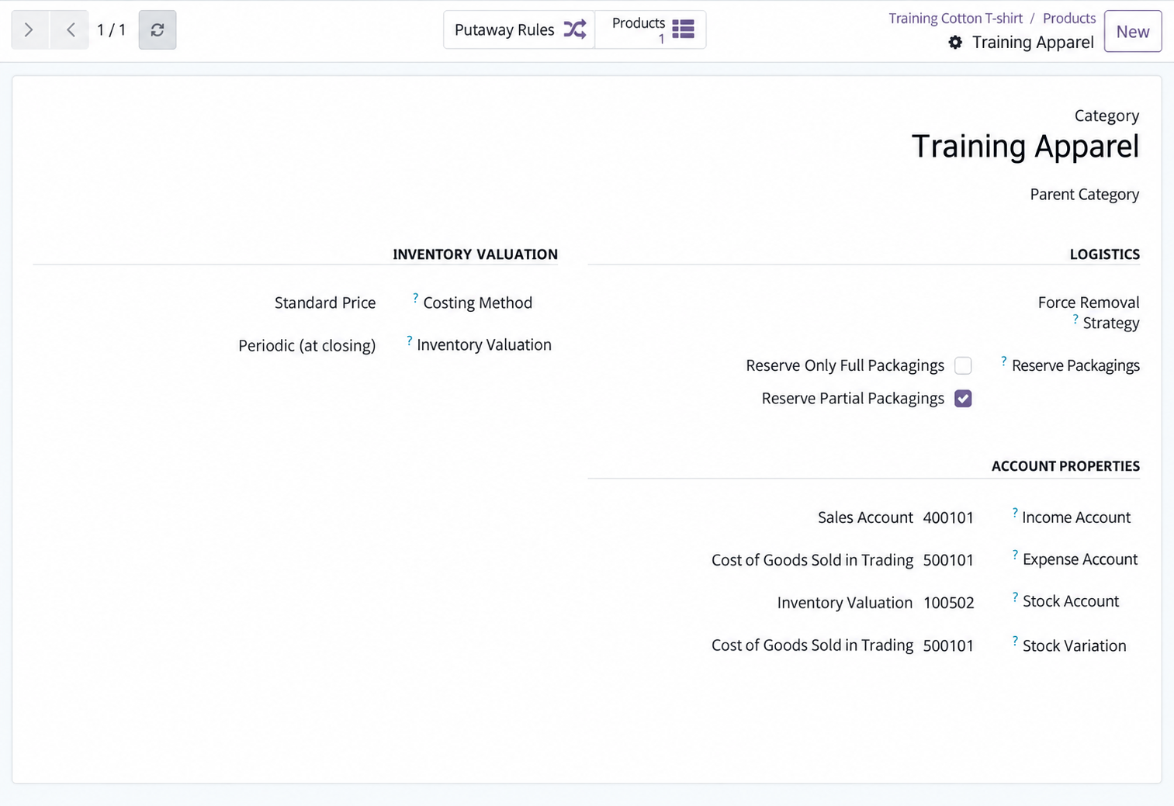Show help for Stock Variation
The image size is (1174, 806).
[x=1014, y=642]
